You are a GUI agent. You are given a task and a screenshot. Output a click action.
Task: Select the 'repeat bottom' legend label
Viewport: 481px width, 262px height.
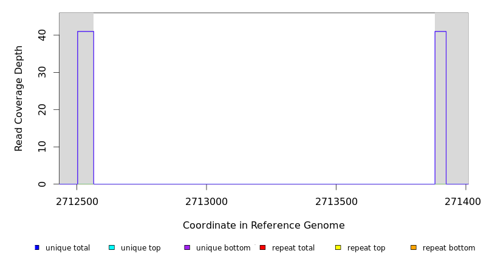pos(449,248)
